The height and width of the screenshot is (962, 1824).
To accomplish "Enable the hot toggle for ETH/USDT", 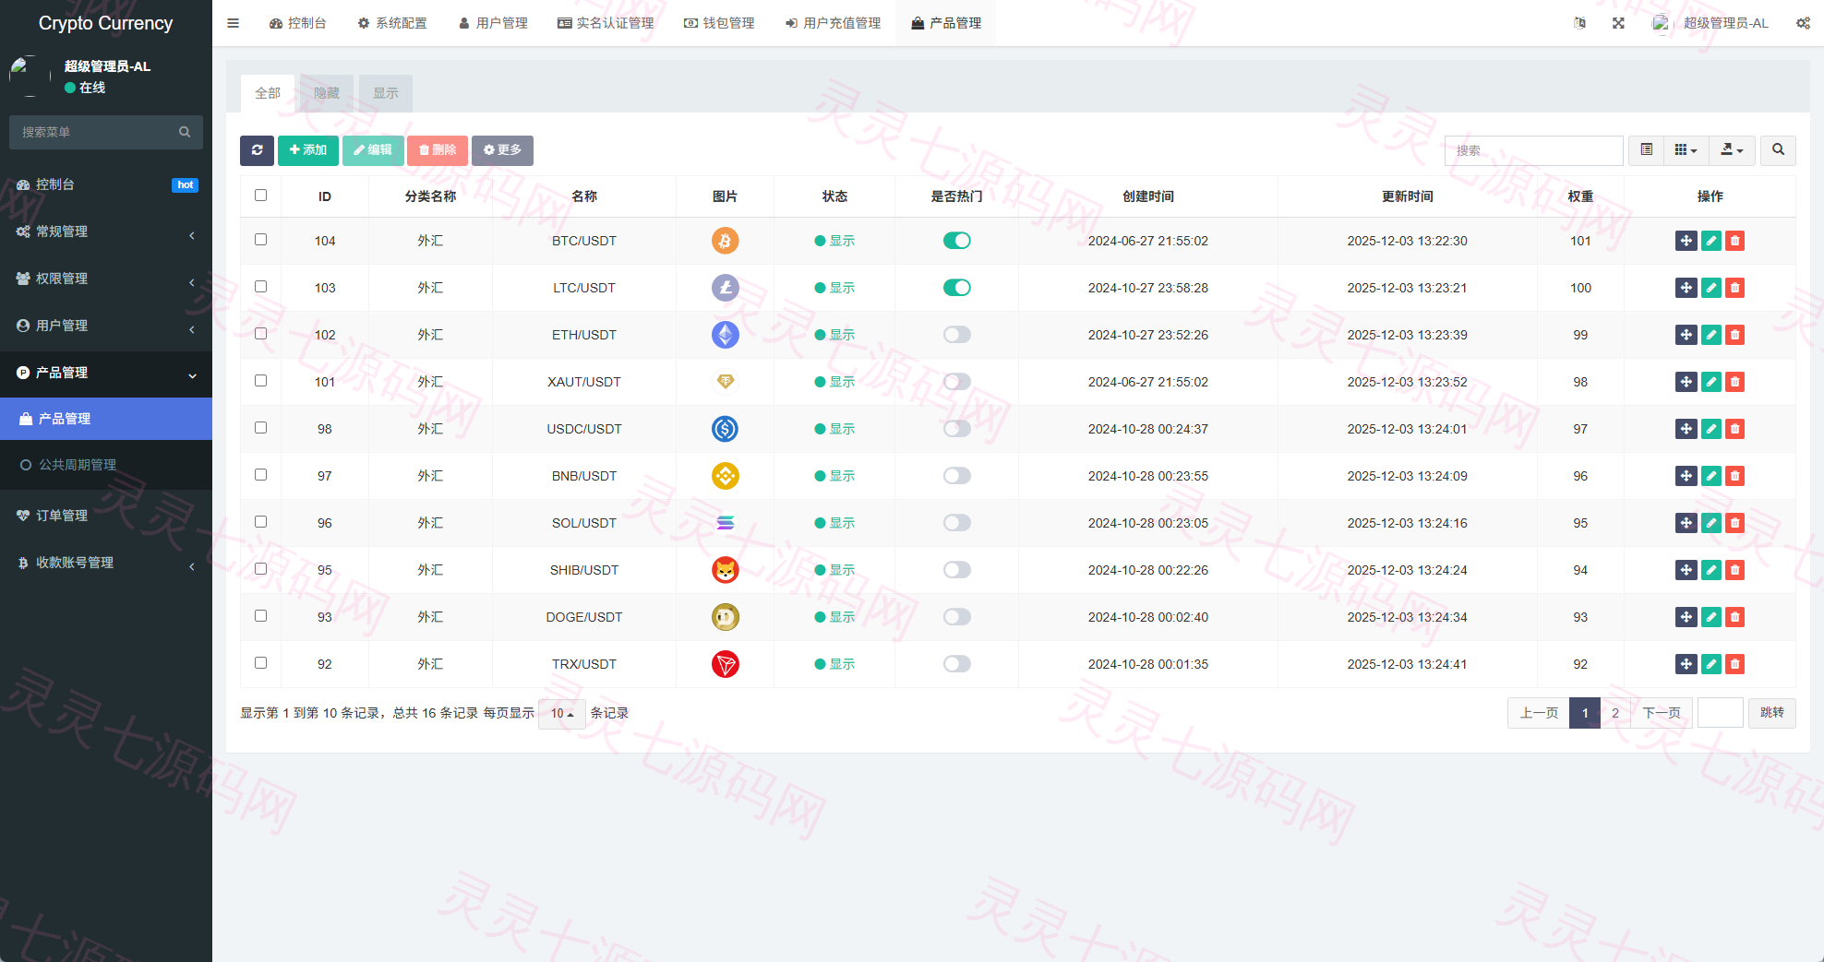I will point(956,335).
